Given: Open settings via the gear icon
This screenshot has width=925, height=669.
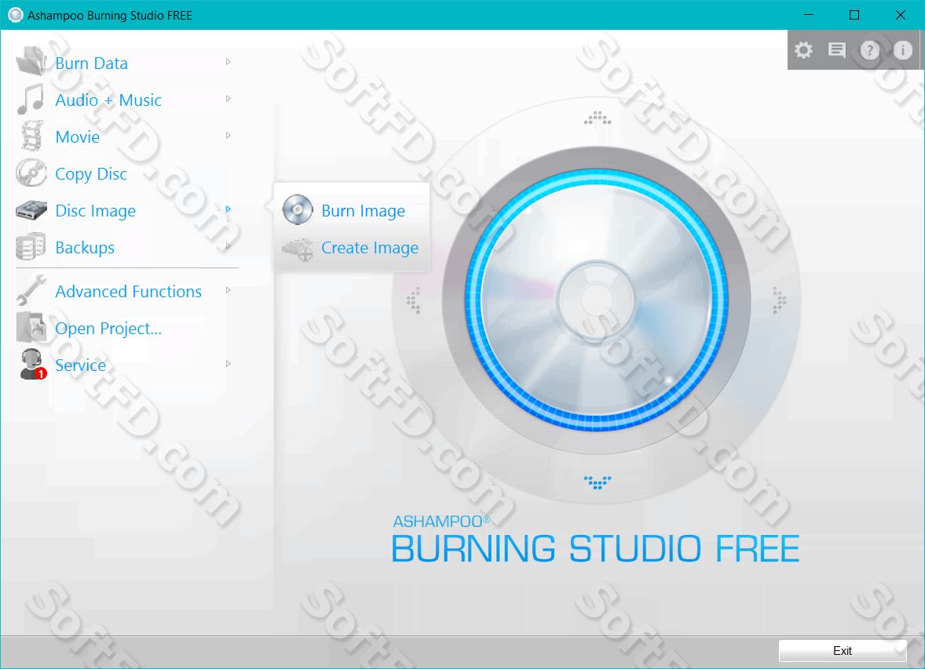Looking at the screenshot, I should pos(803,50).
